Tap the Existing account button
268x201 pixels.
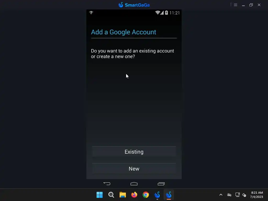[x=134, y=152]
